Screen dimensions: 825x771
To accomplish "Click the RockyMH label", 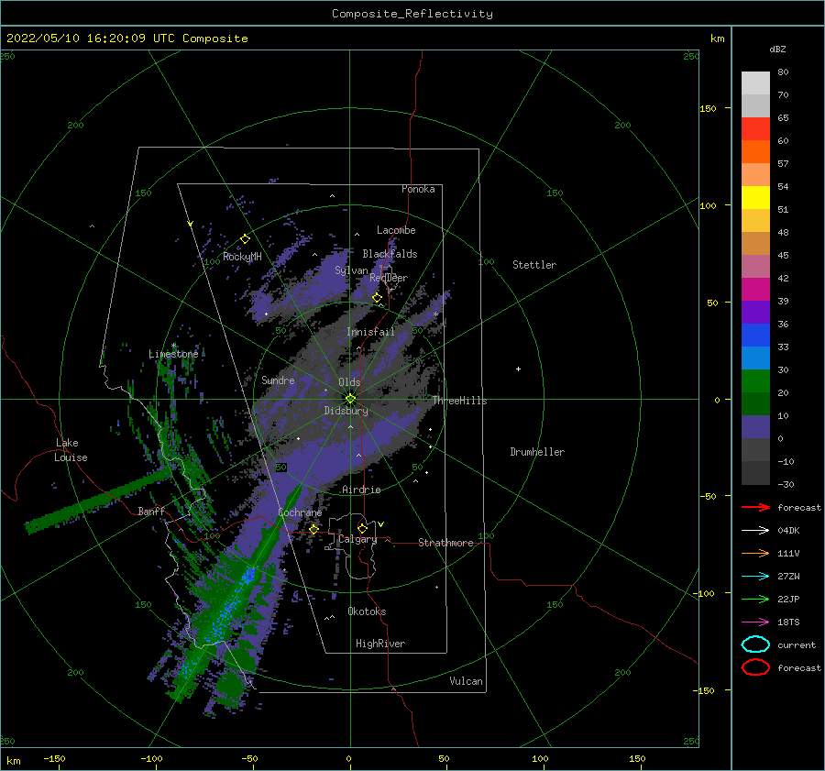I will pyautogui.click(x=242, y=257).
